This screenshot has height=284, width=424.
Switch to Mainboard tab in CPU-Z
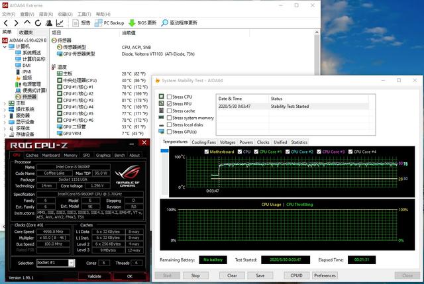(x=51, y=155)
